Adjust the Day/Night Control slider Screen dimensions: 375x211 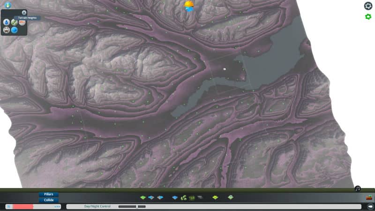137,206
